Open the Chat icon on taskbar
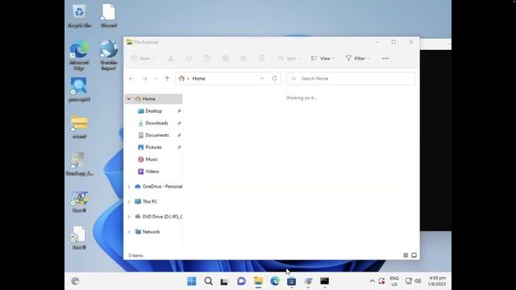Viewport: 516px width, 290px height. [242, 281]
